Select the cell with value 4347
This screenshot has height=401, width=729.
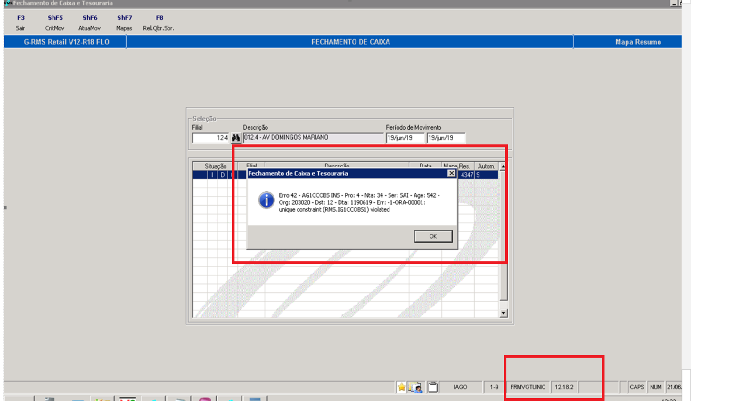[x=465, y=174]
